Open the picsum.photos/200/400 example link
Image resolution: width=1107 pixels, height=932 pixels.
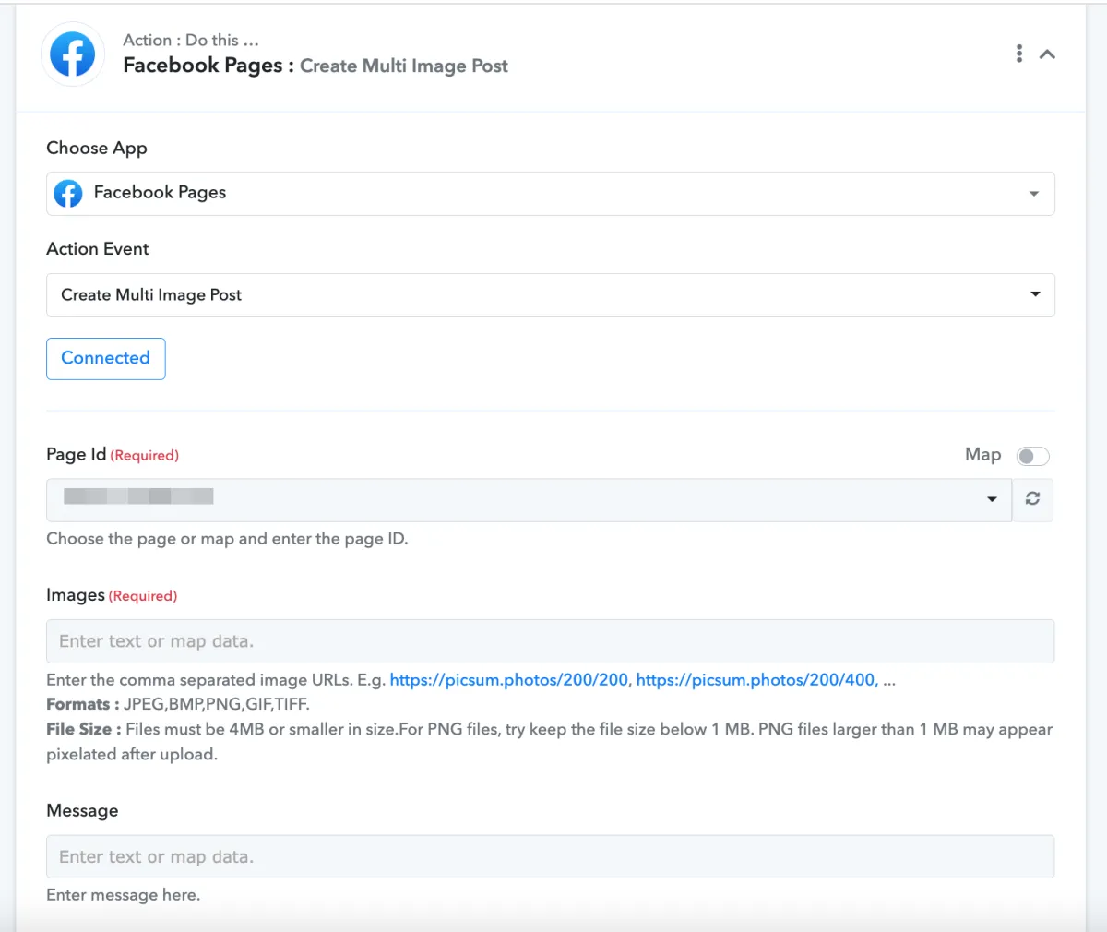coord(756,680)
